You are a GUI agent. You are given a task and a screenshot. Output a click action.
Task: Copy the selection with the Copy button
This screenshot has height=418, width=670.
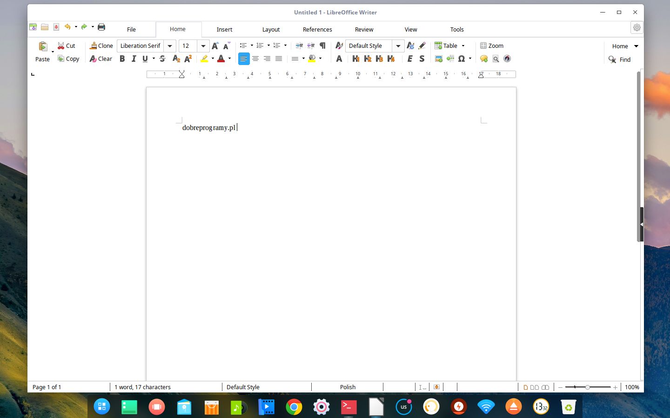(x=68, y=59)
